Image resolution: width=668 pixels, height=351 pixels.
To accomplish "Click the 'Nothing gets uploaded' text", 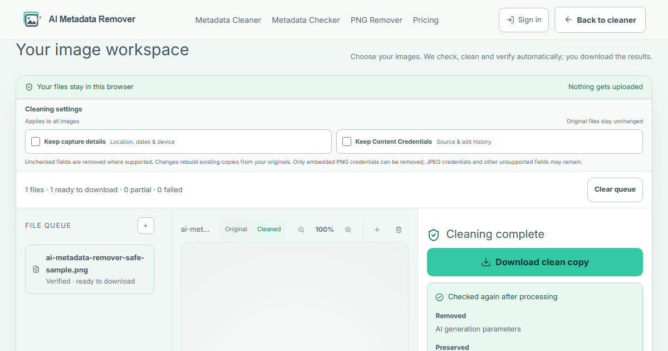I will point(606,87).
